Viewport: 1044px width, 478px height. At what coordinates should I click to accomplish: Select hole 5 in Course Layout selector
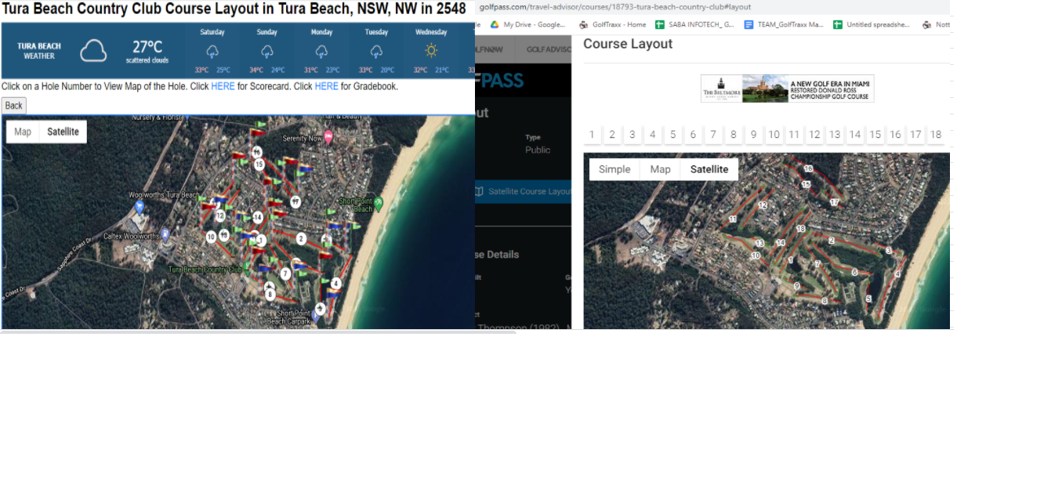[672, 135]
